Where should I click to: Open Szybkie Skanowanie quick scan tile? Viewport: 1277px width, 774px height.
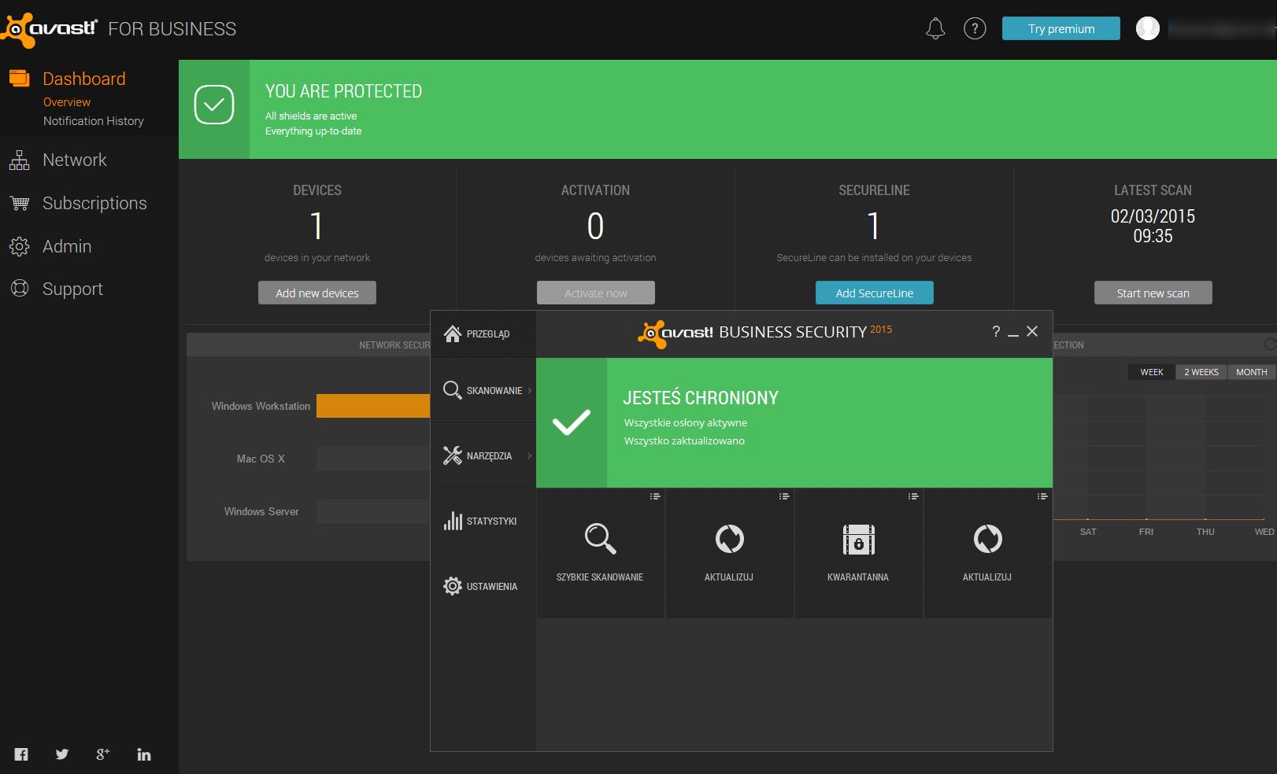coord(600,554)
